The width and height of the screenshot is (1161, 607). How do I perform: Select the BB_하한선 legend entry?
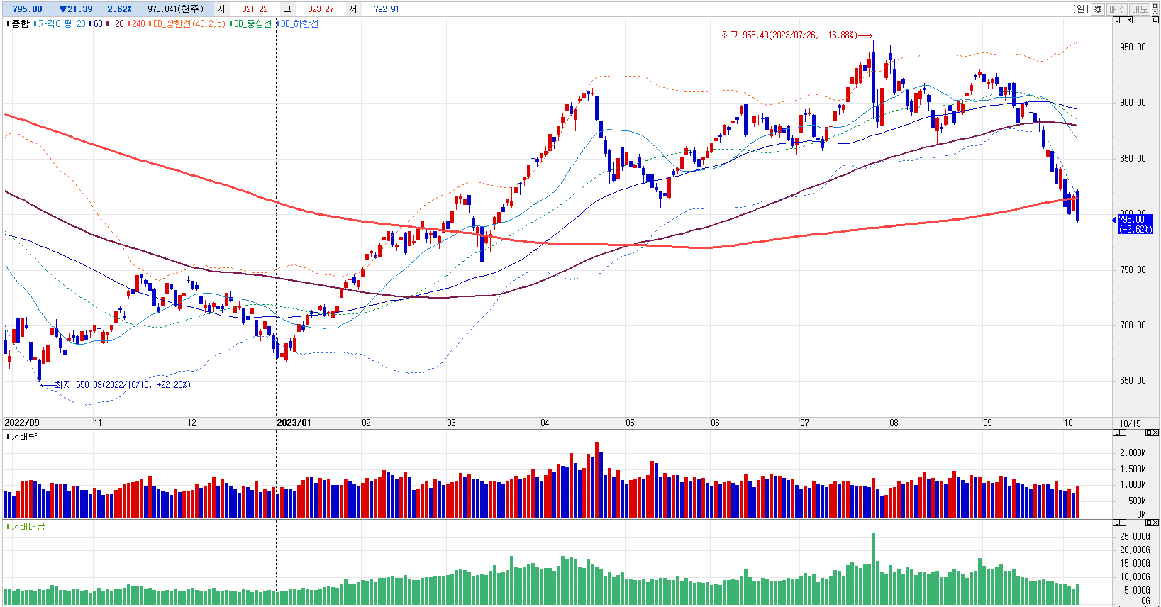[299, 24]
